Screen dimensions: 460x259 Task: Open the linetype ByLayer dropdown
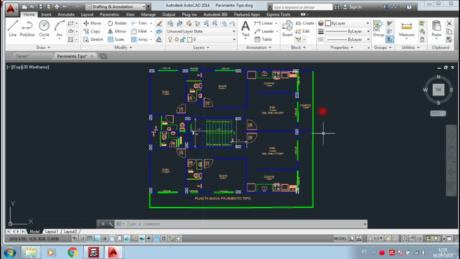click(x=347, y=40)
